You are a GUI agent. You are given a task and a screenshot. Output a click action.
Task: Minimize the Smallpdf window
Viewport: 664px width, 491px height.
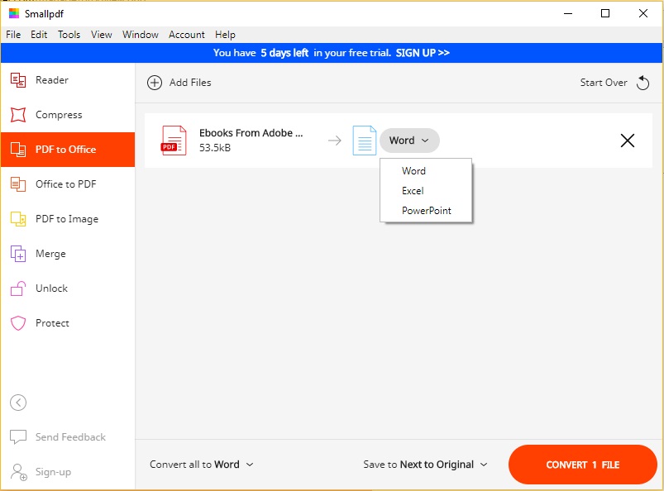568,13
